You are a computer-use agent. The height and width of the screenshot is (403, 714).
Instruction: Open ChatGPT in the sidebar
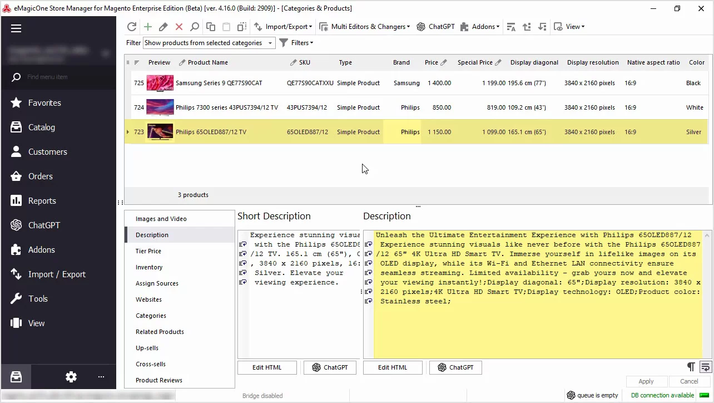pyautogui.click(x=58, y=225)
